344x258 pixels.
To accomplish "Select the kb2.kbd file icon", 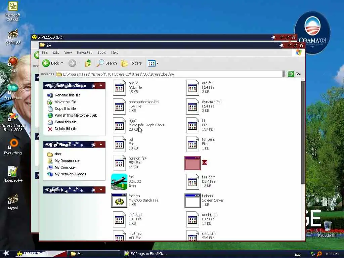I will [x=119, y=219].
